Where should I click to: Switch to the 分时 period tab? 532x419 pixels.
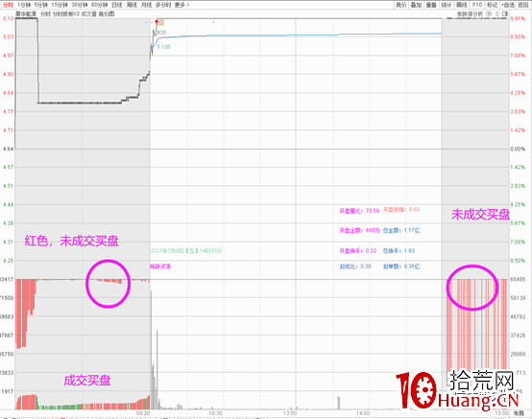tap(8, 5)
